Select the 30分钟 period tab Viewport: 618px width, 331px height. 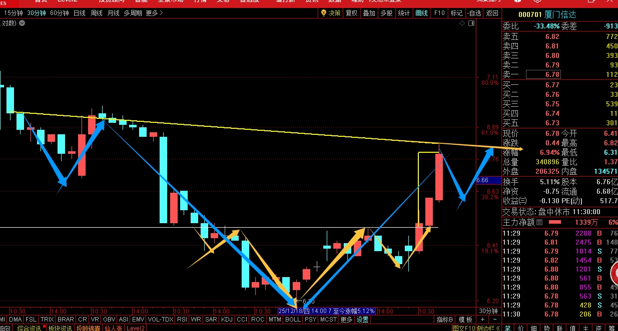[37, 13]
